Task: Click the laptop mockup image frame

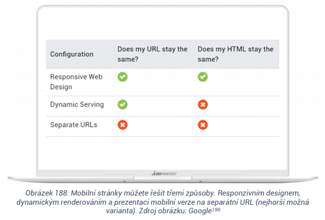Action: point(162,94)
